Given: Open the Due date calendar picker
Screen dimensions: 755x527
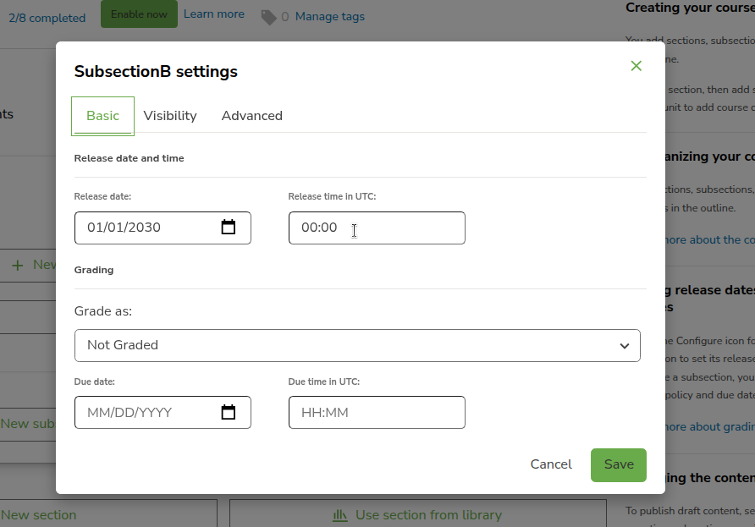Looking at the screenshot, I should coord(229,412).
